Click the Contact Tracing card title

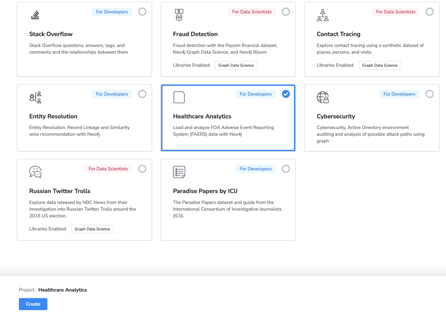pos(338,34)
